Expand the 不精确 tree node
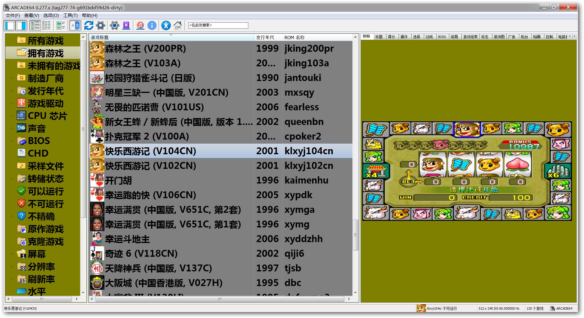 [x=12, y=216]
